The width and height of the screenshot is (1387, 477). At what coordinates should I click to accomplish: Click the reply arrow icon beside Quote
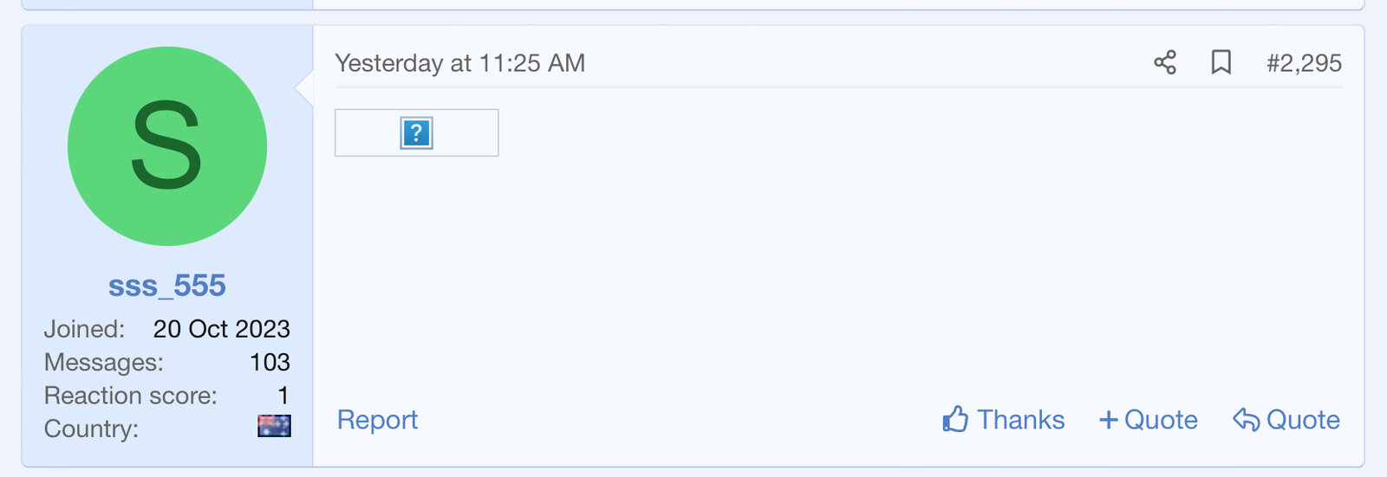1246,420
